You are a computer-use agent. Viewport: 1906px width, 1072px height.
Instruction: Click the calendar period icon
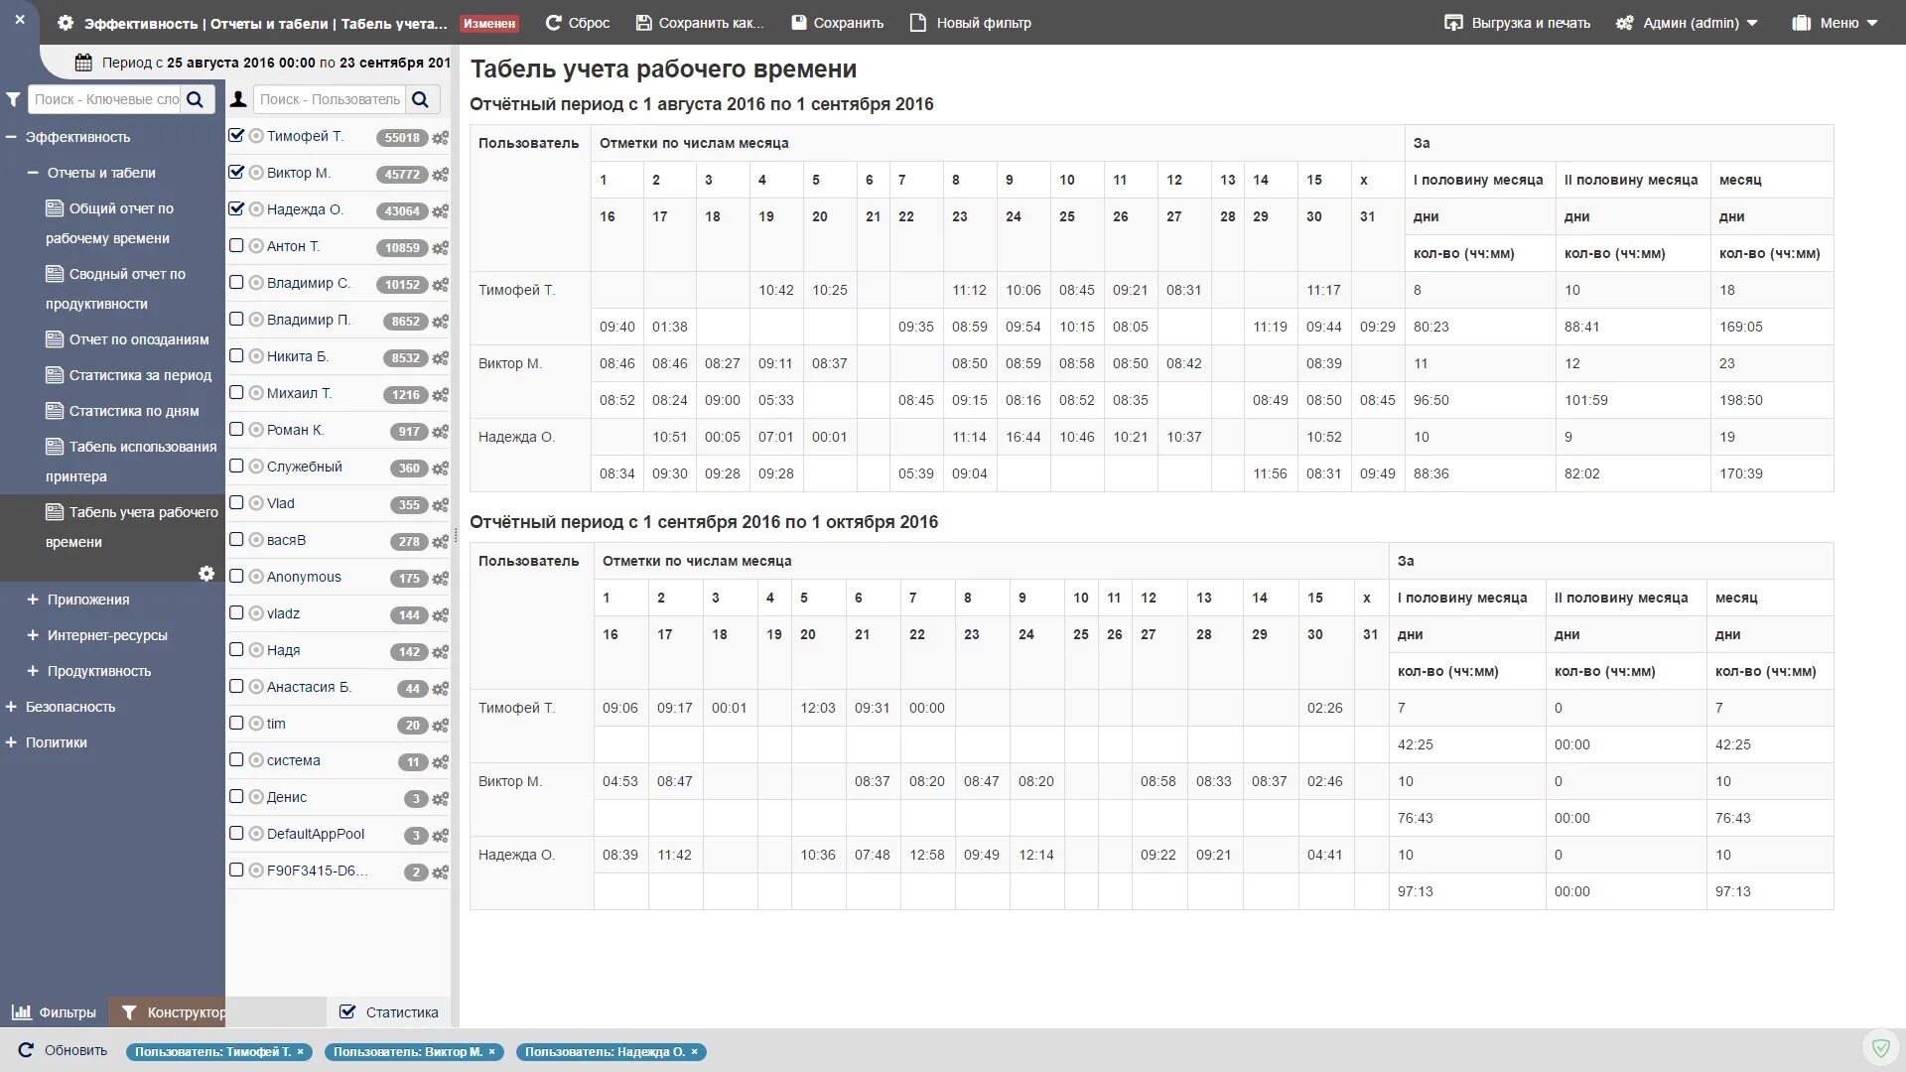(83, 63)
